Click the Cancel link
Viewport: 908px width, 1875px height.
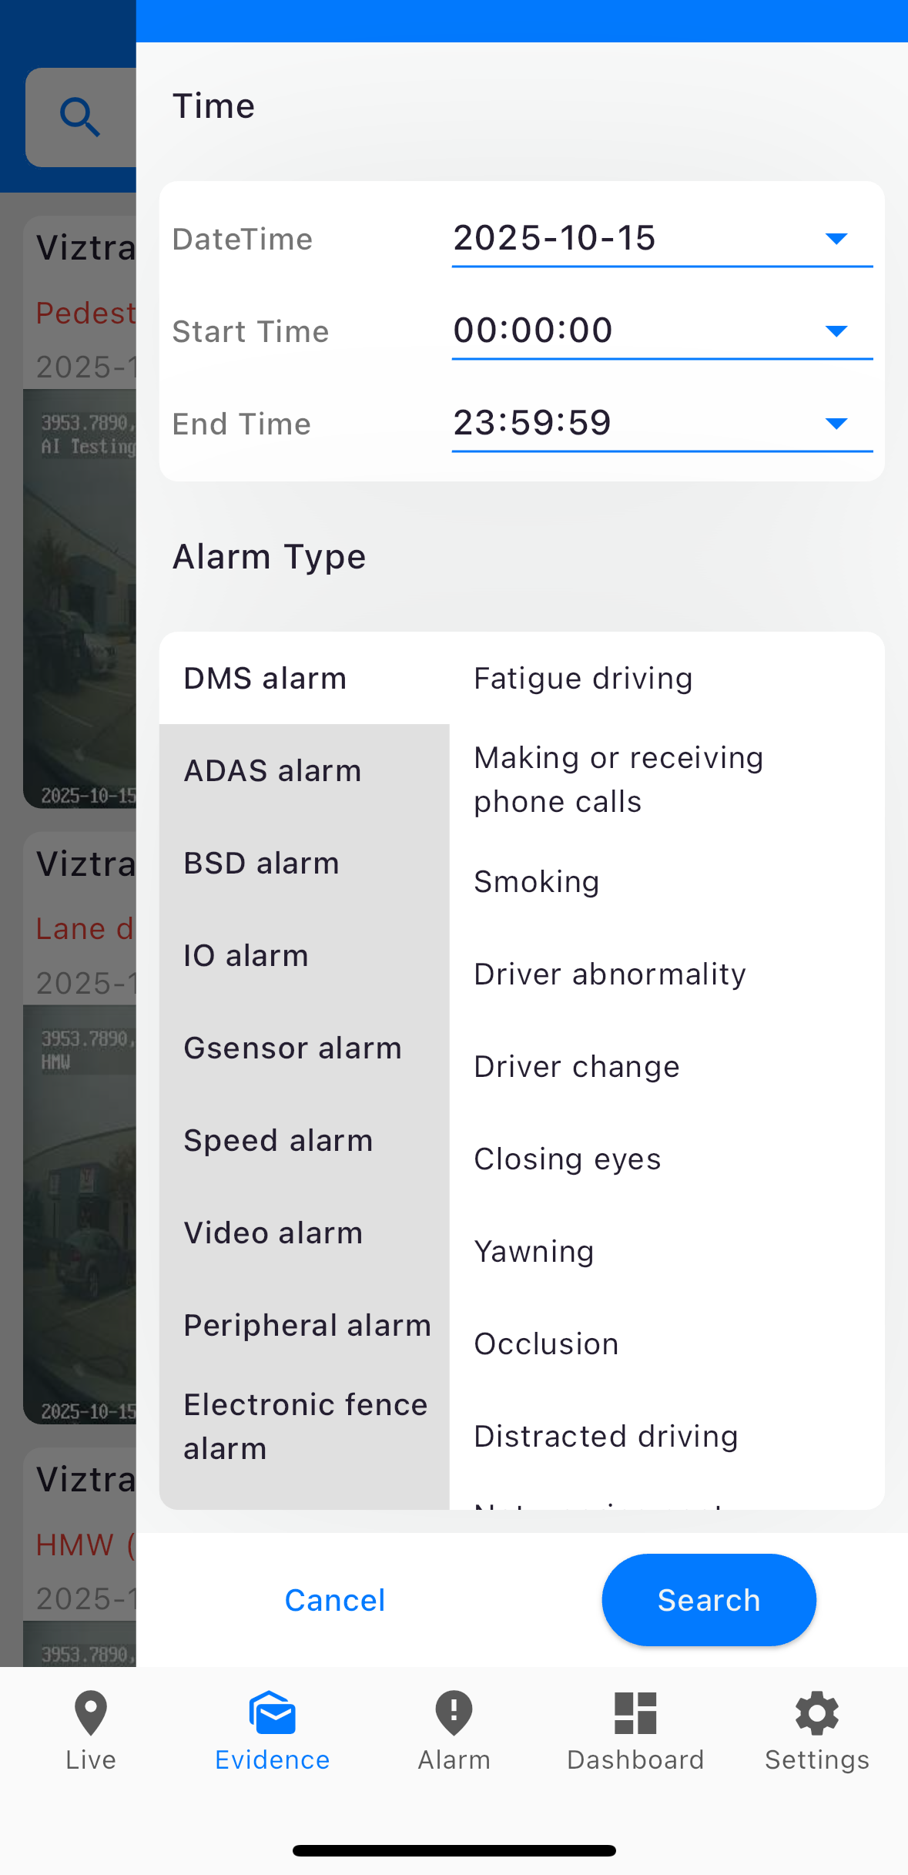[x=335, y=1601]
